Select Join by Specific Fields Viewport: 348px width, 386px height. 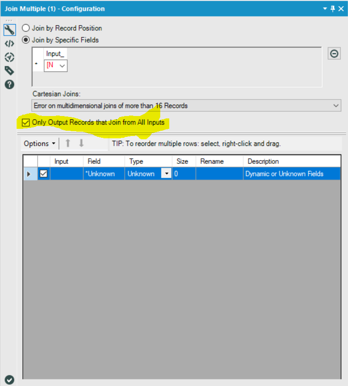60,40
